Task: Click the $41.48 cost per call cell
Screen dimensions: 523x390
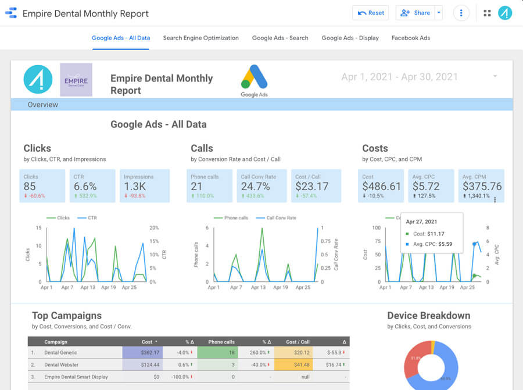Action: click(293, 364)
